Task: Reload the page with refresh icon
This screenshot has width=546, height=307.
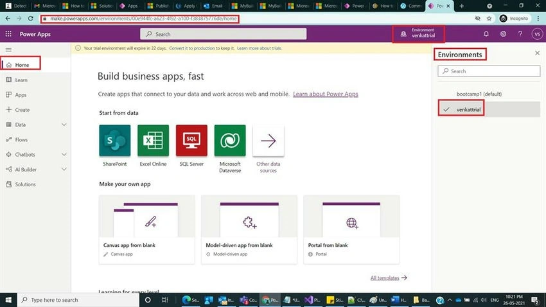Action: point(31,19)
